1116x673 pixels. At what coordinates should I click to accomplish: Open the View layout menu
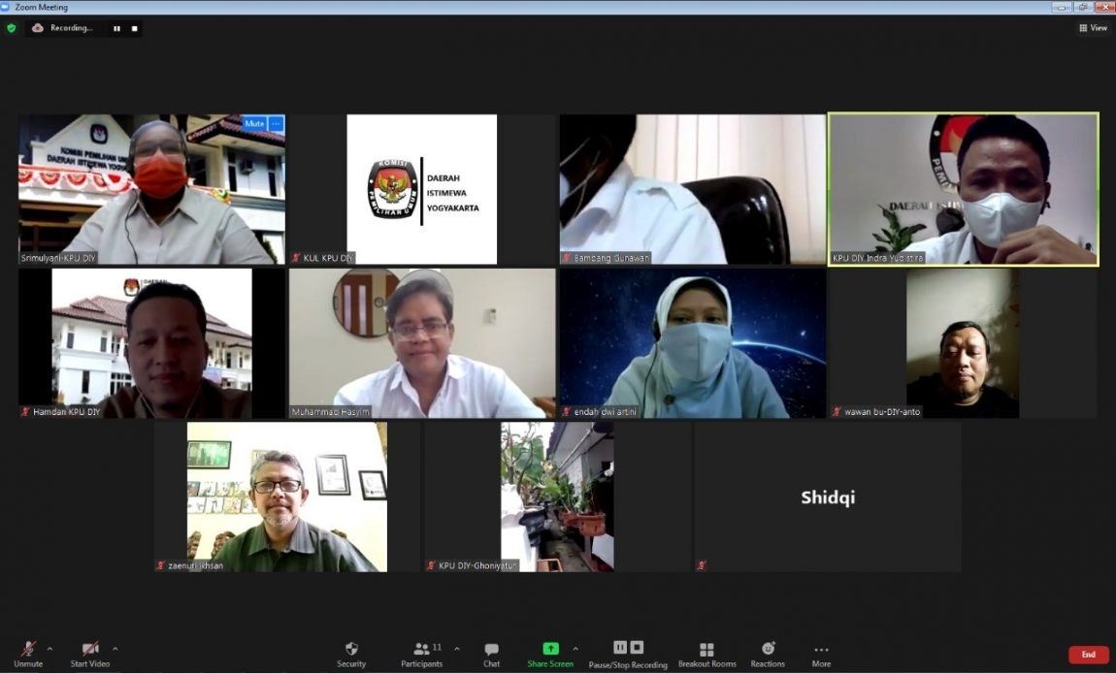(1093, 28)
